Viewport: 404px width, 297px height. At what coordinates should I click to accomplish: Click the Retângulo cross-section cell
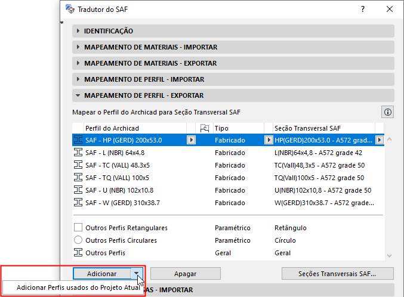[291, 228]
